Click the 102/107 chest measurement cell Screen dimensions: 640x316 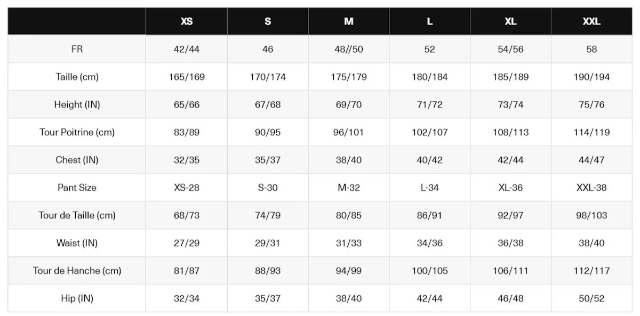[x=429, y=132]
